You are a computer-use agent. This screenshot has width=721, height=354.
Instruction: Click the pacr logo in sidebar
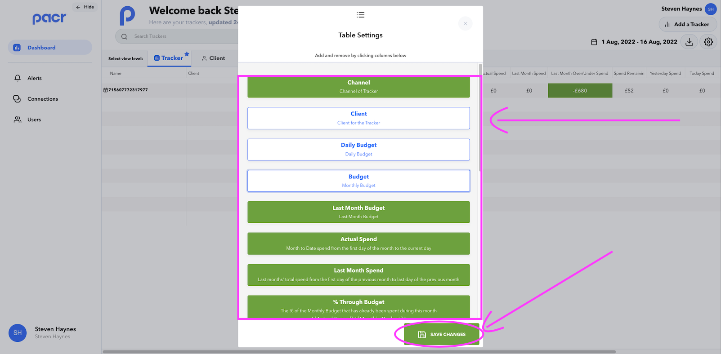(49, 18)
